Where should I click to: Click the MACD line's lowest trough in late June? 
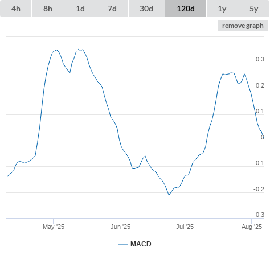pyautogui.click(x=169, y=195)
